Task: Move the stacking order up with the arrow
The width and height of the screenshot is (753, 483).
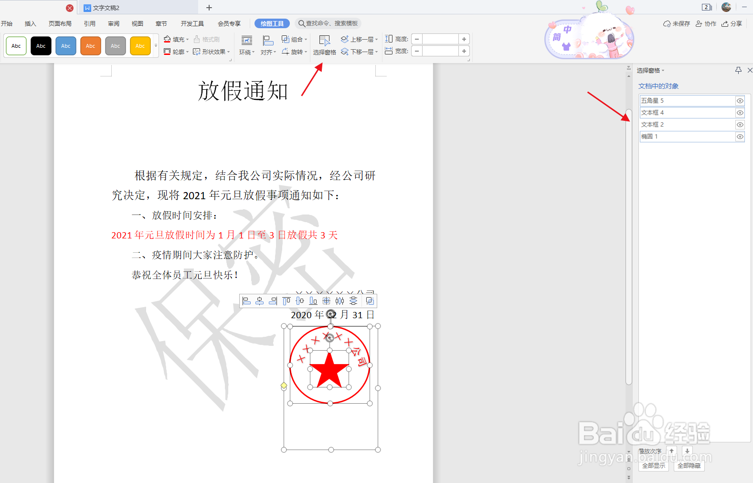Action: tap(672, 451)
